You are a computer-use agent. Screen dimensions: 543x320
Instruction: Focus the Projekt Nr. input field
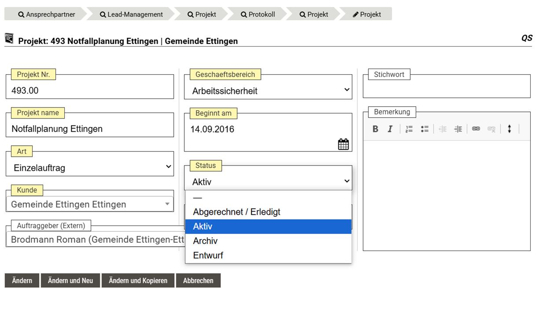90,90
